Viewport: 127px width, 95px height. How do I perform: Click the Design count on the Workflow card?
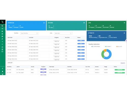click(x=10, y=27)
